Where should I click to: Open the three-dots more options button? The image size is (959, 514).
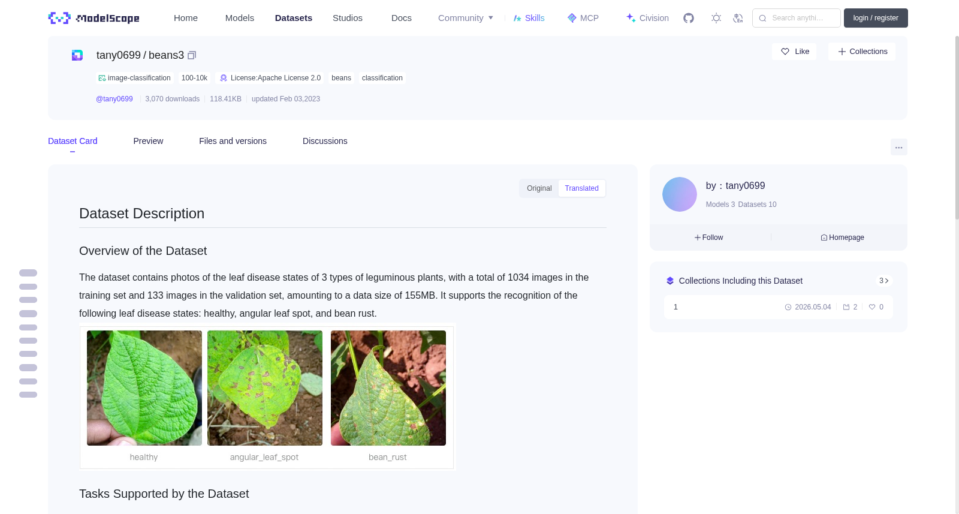pyautogui.click(x=898, y=147)
